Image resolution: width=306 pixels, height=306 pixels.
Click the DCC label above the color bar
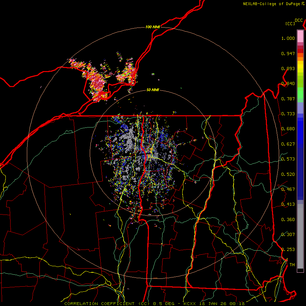coord(299,20)
